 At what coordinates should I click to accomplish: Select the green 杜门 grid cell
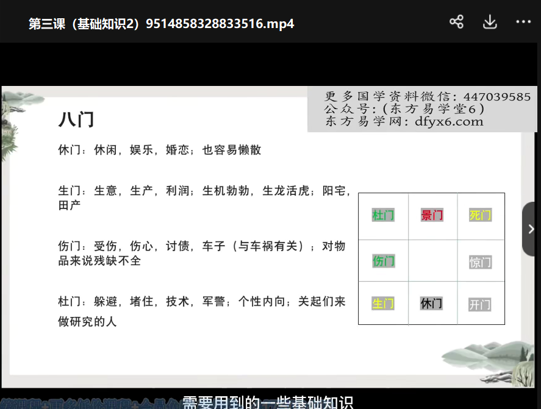383,215
